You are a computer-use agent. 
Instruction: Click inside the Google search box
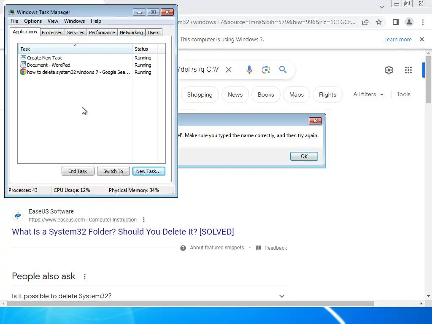pyautogui.click(x=199, y=70)
